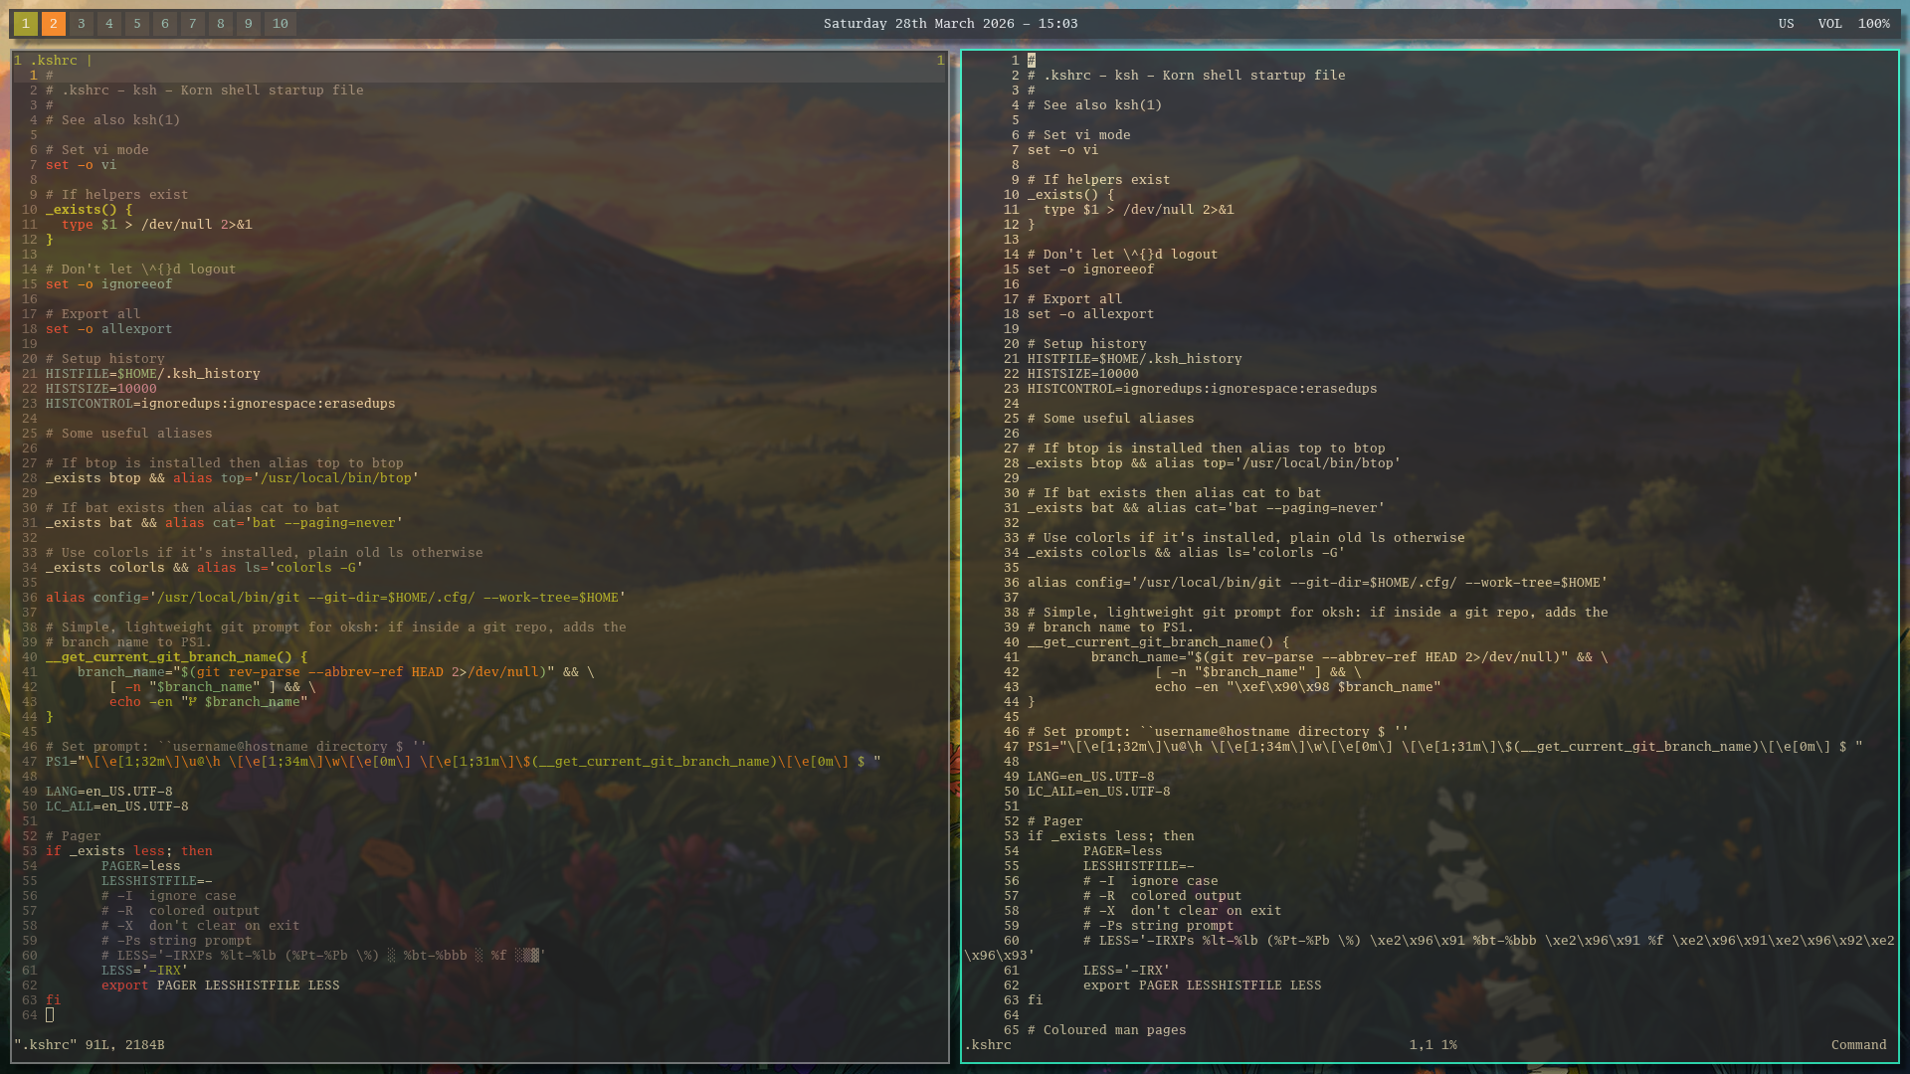Viewport: 1910px width, 1074px height.
Task: Switch to workspace 10
Action: point(281,23)
